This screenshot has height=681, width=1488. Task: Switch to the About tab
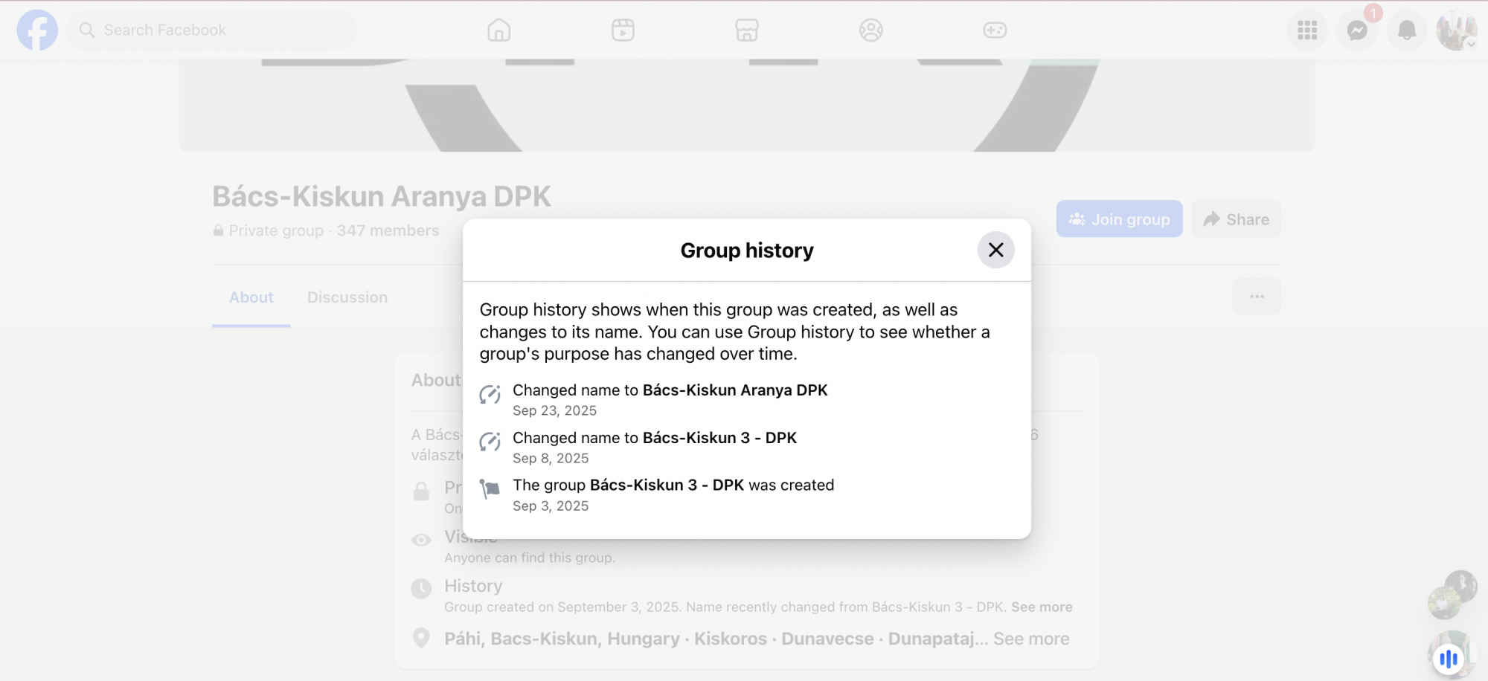tap(251, 297)
